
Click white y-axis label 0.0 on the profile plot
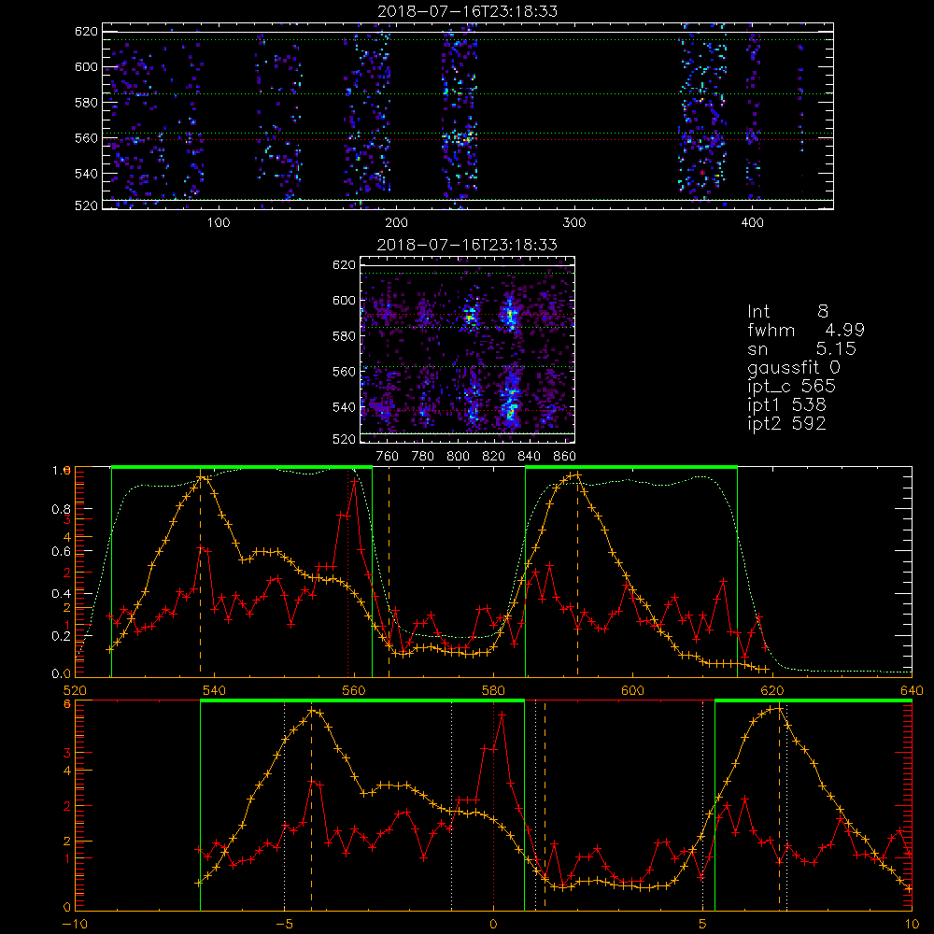tap(61, 673)
